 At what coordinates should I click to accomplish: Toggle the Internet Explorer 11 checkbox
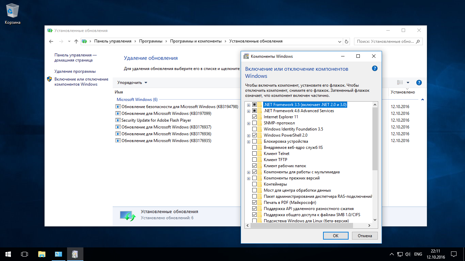pos(254,117)
